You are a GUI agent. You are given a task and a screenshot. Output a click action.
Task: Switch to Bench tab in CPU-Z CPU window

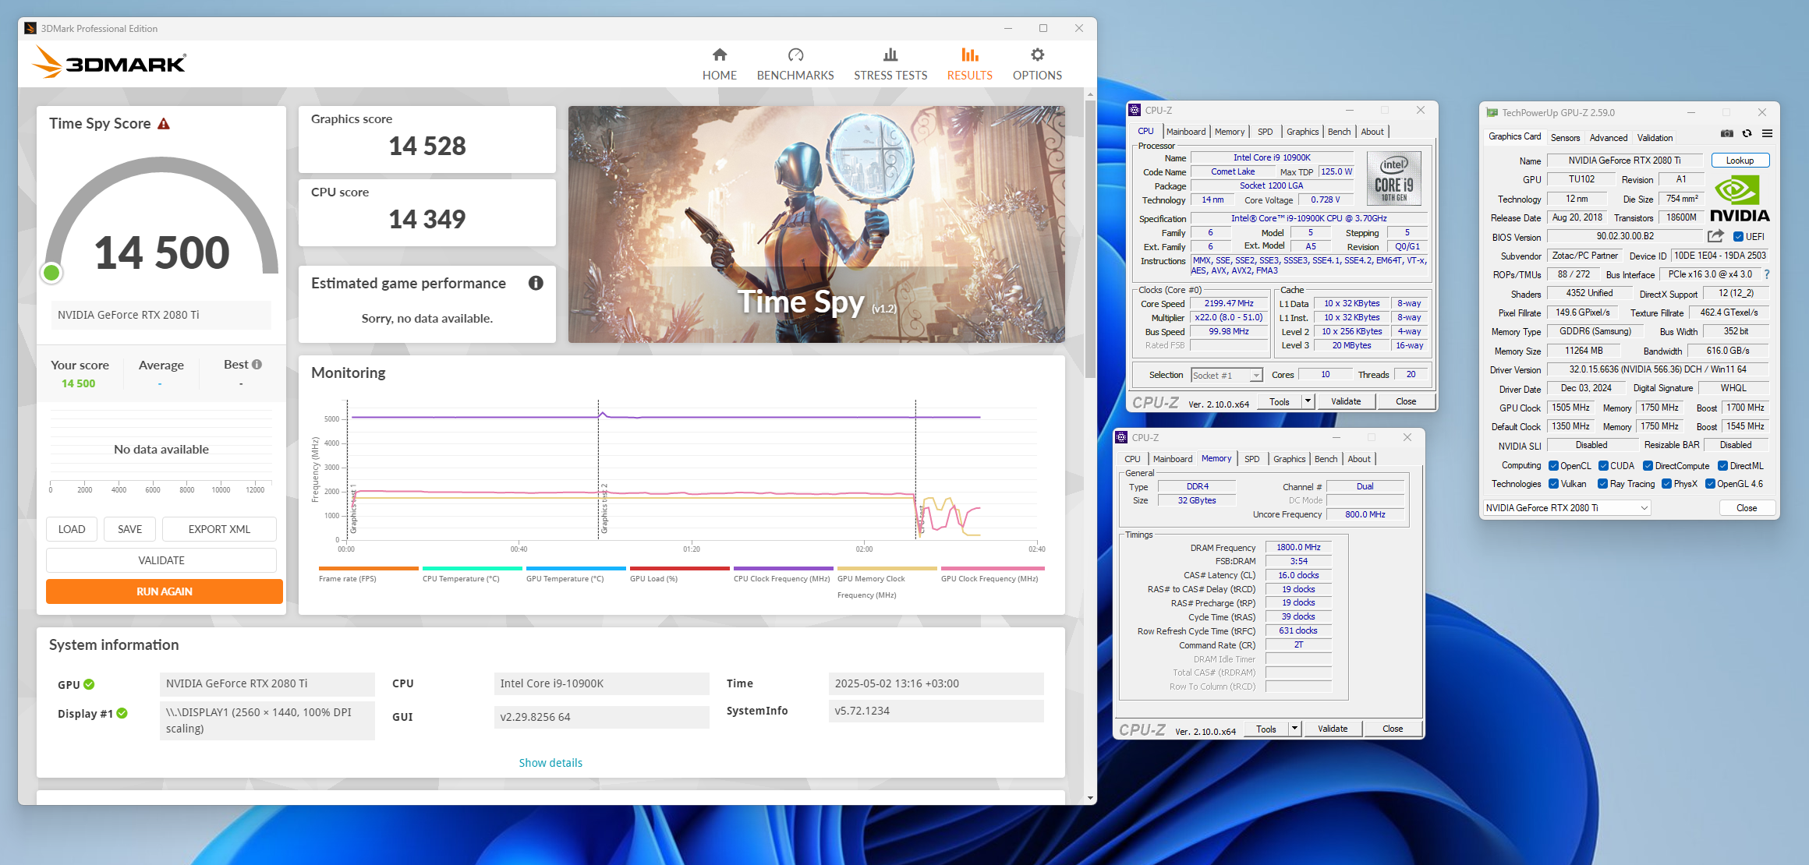click(x=1339, y=132)
